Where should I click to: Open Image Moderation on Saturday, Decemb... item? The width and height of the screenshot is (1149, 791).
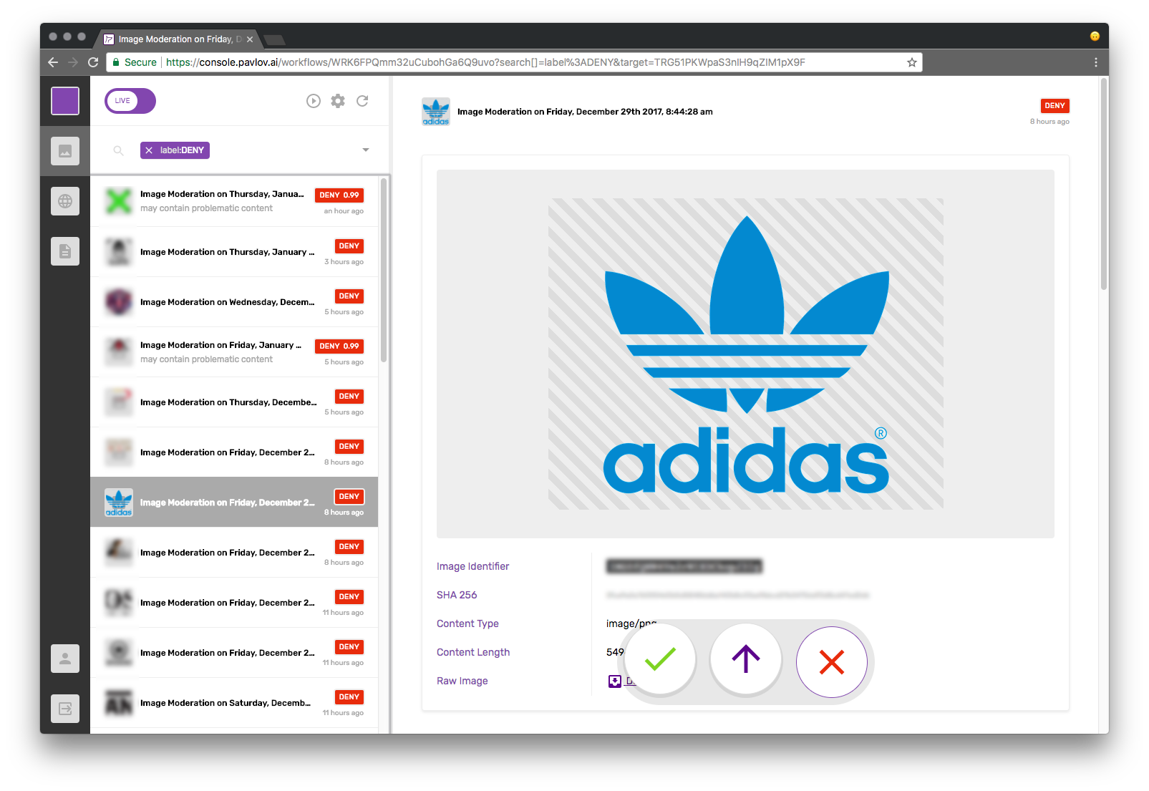click(x=234, y=703)
